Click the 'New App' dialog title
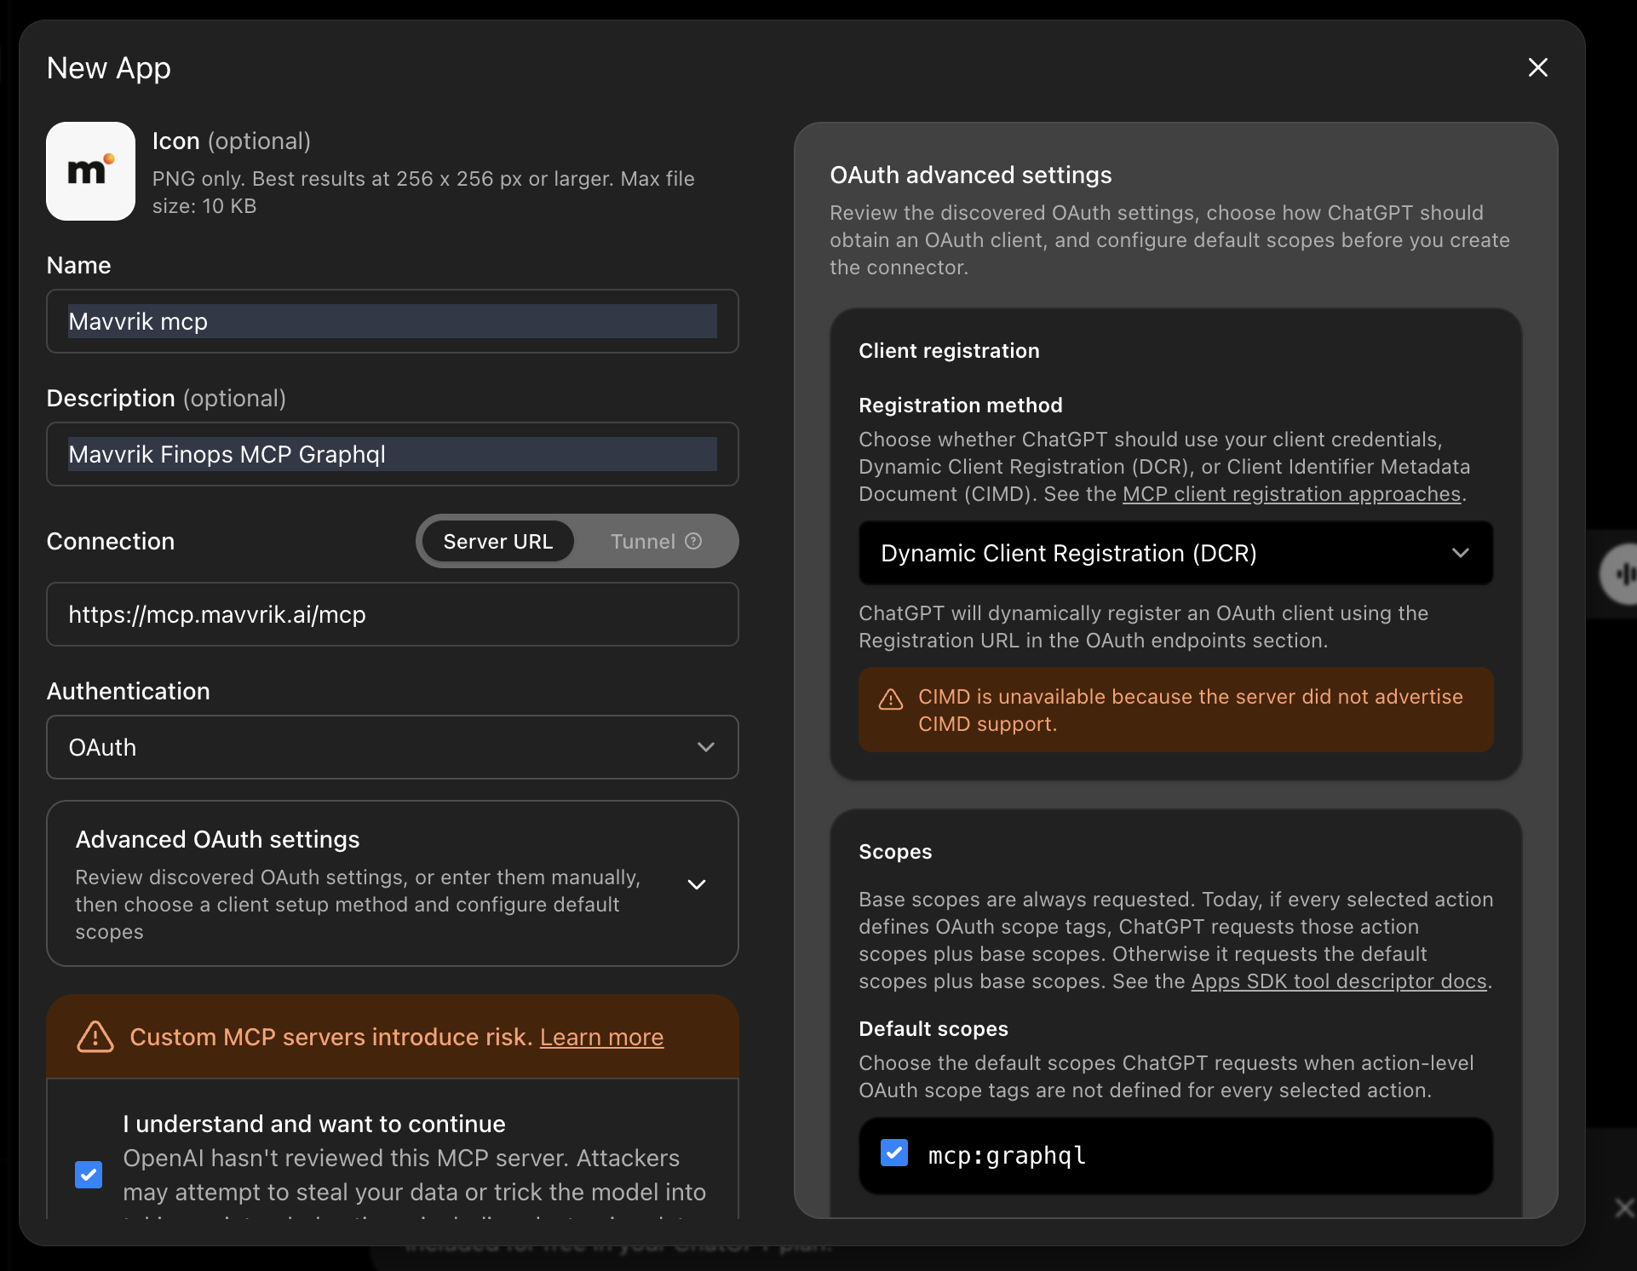The image size is (1637, 1271). pos(109,68)
